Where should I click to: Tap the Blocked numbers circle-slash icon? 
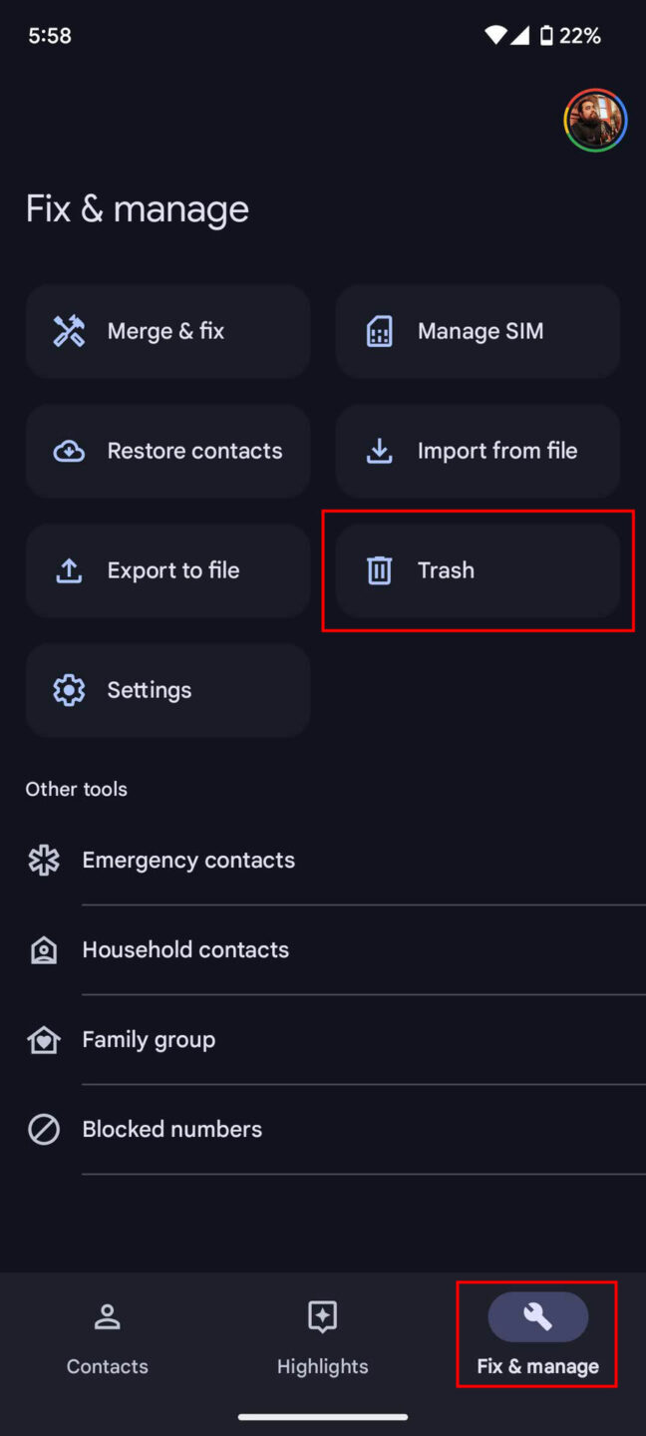(44, 1129)
